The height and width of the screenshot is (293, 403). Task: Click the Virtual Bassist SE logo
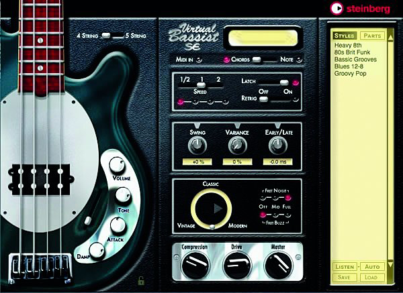(x=194, y=37)
